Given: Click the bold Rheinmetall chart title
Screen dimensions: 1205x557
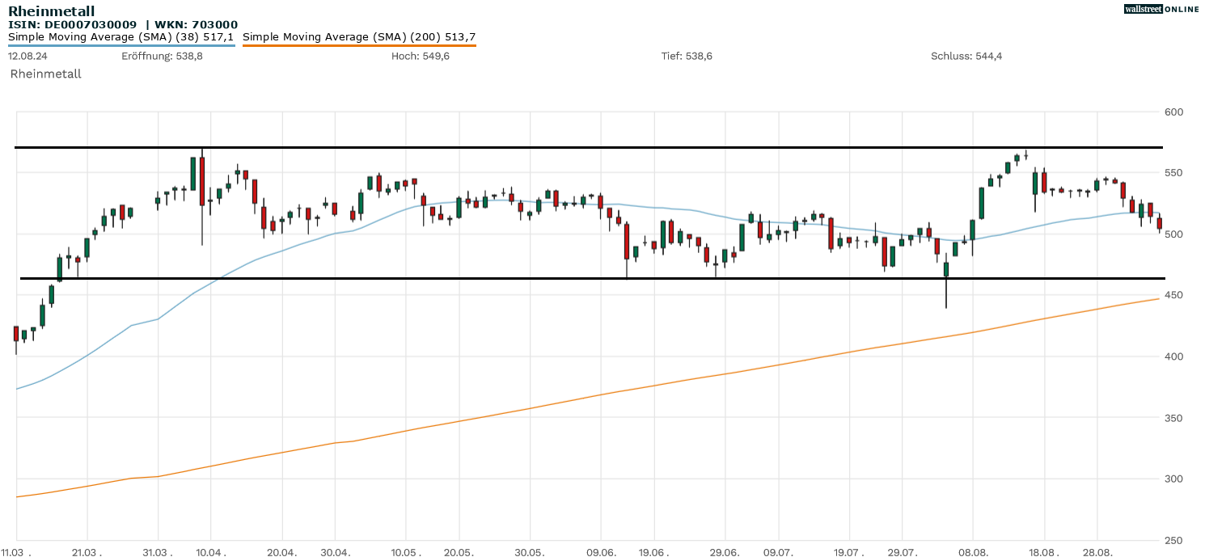Looking at the screenshot, I should pos(51,11).
